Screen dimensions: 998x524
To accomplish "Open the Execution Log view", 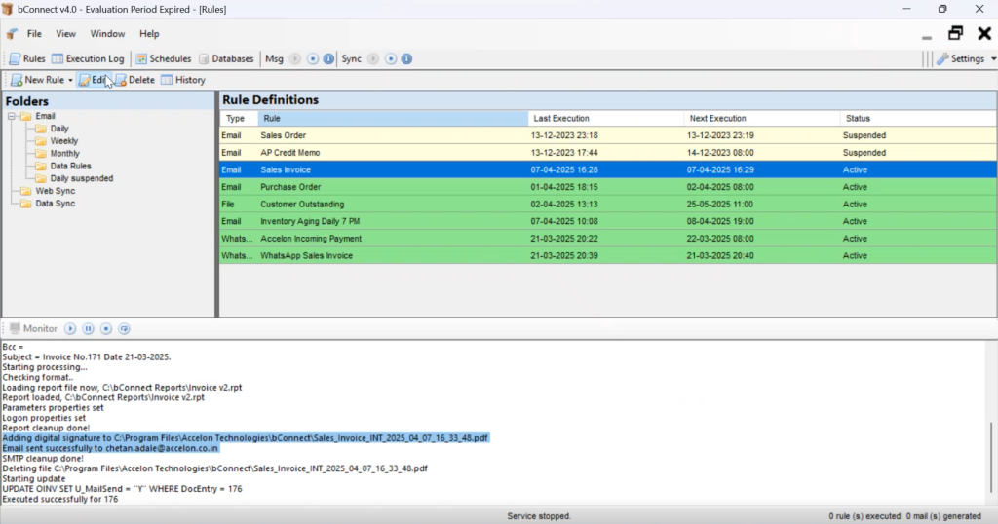I will coord(88,58).
